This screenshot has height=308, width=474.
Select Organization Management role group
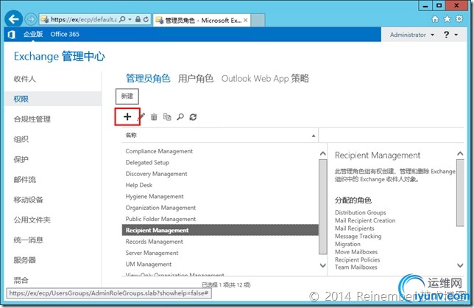tap(160, 208)
